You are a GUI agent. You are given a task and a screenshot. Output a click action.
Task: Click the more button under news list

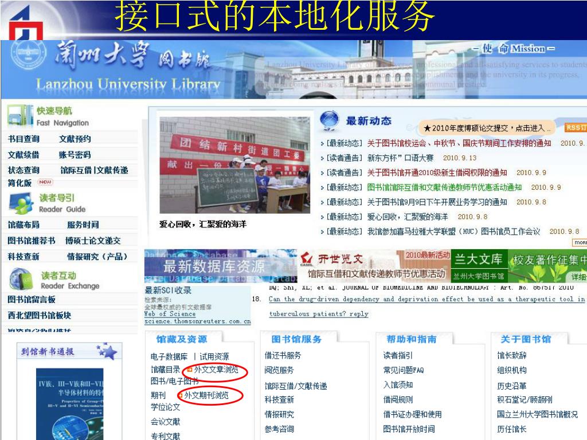(x=580, y=242)
